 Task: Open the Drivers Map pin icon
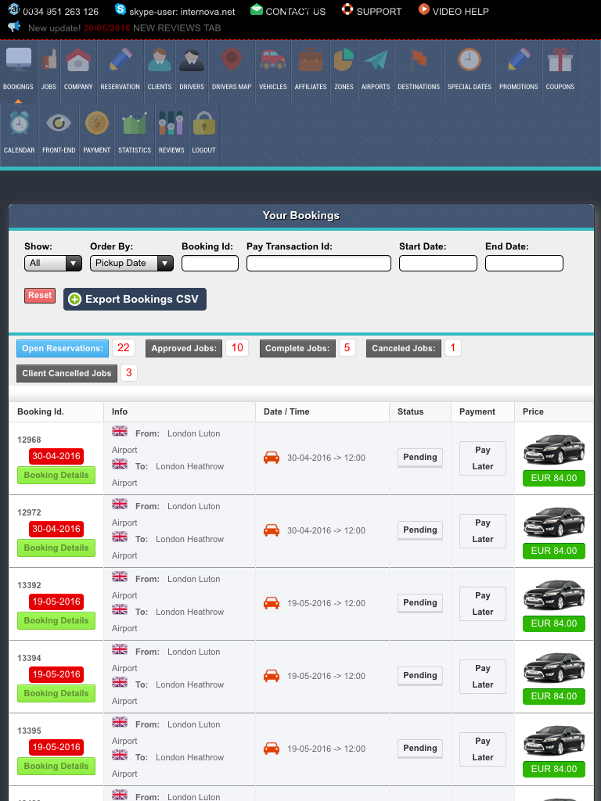tap(232, 59)
